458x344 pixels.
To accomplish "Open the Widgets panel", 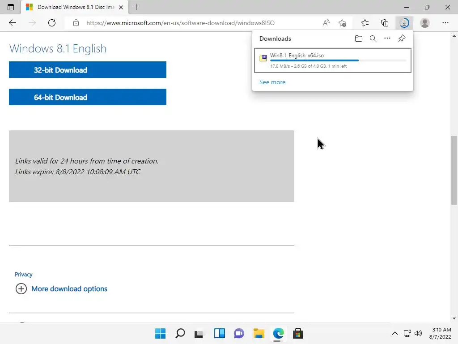I will 219,333.
